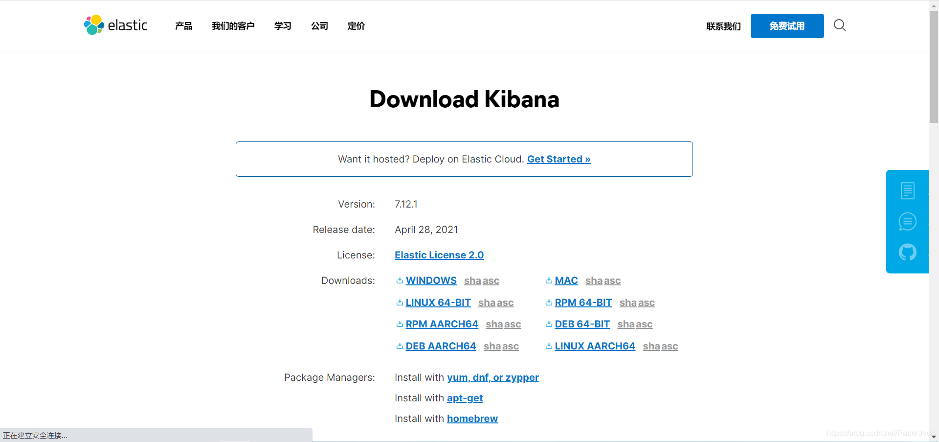Image resolution: width=939 pixels, height=442 pixels.
Task: Click the page vertical scrollbar thumb
Action: click(x=934, y=67)
